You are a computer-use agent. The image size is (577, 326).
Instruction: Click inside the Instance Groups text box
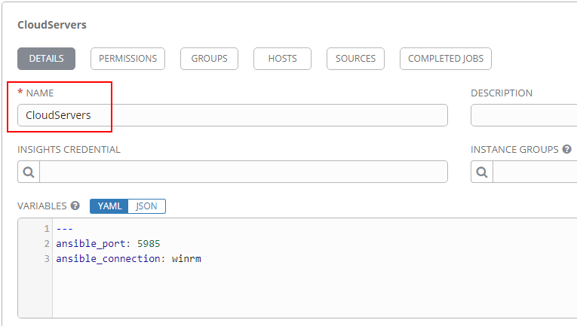[534, 172]
